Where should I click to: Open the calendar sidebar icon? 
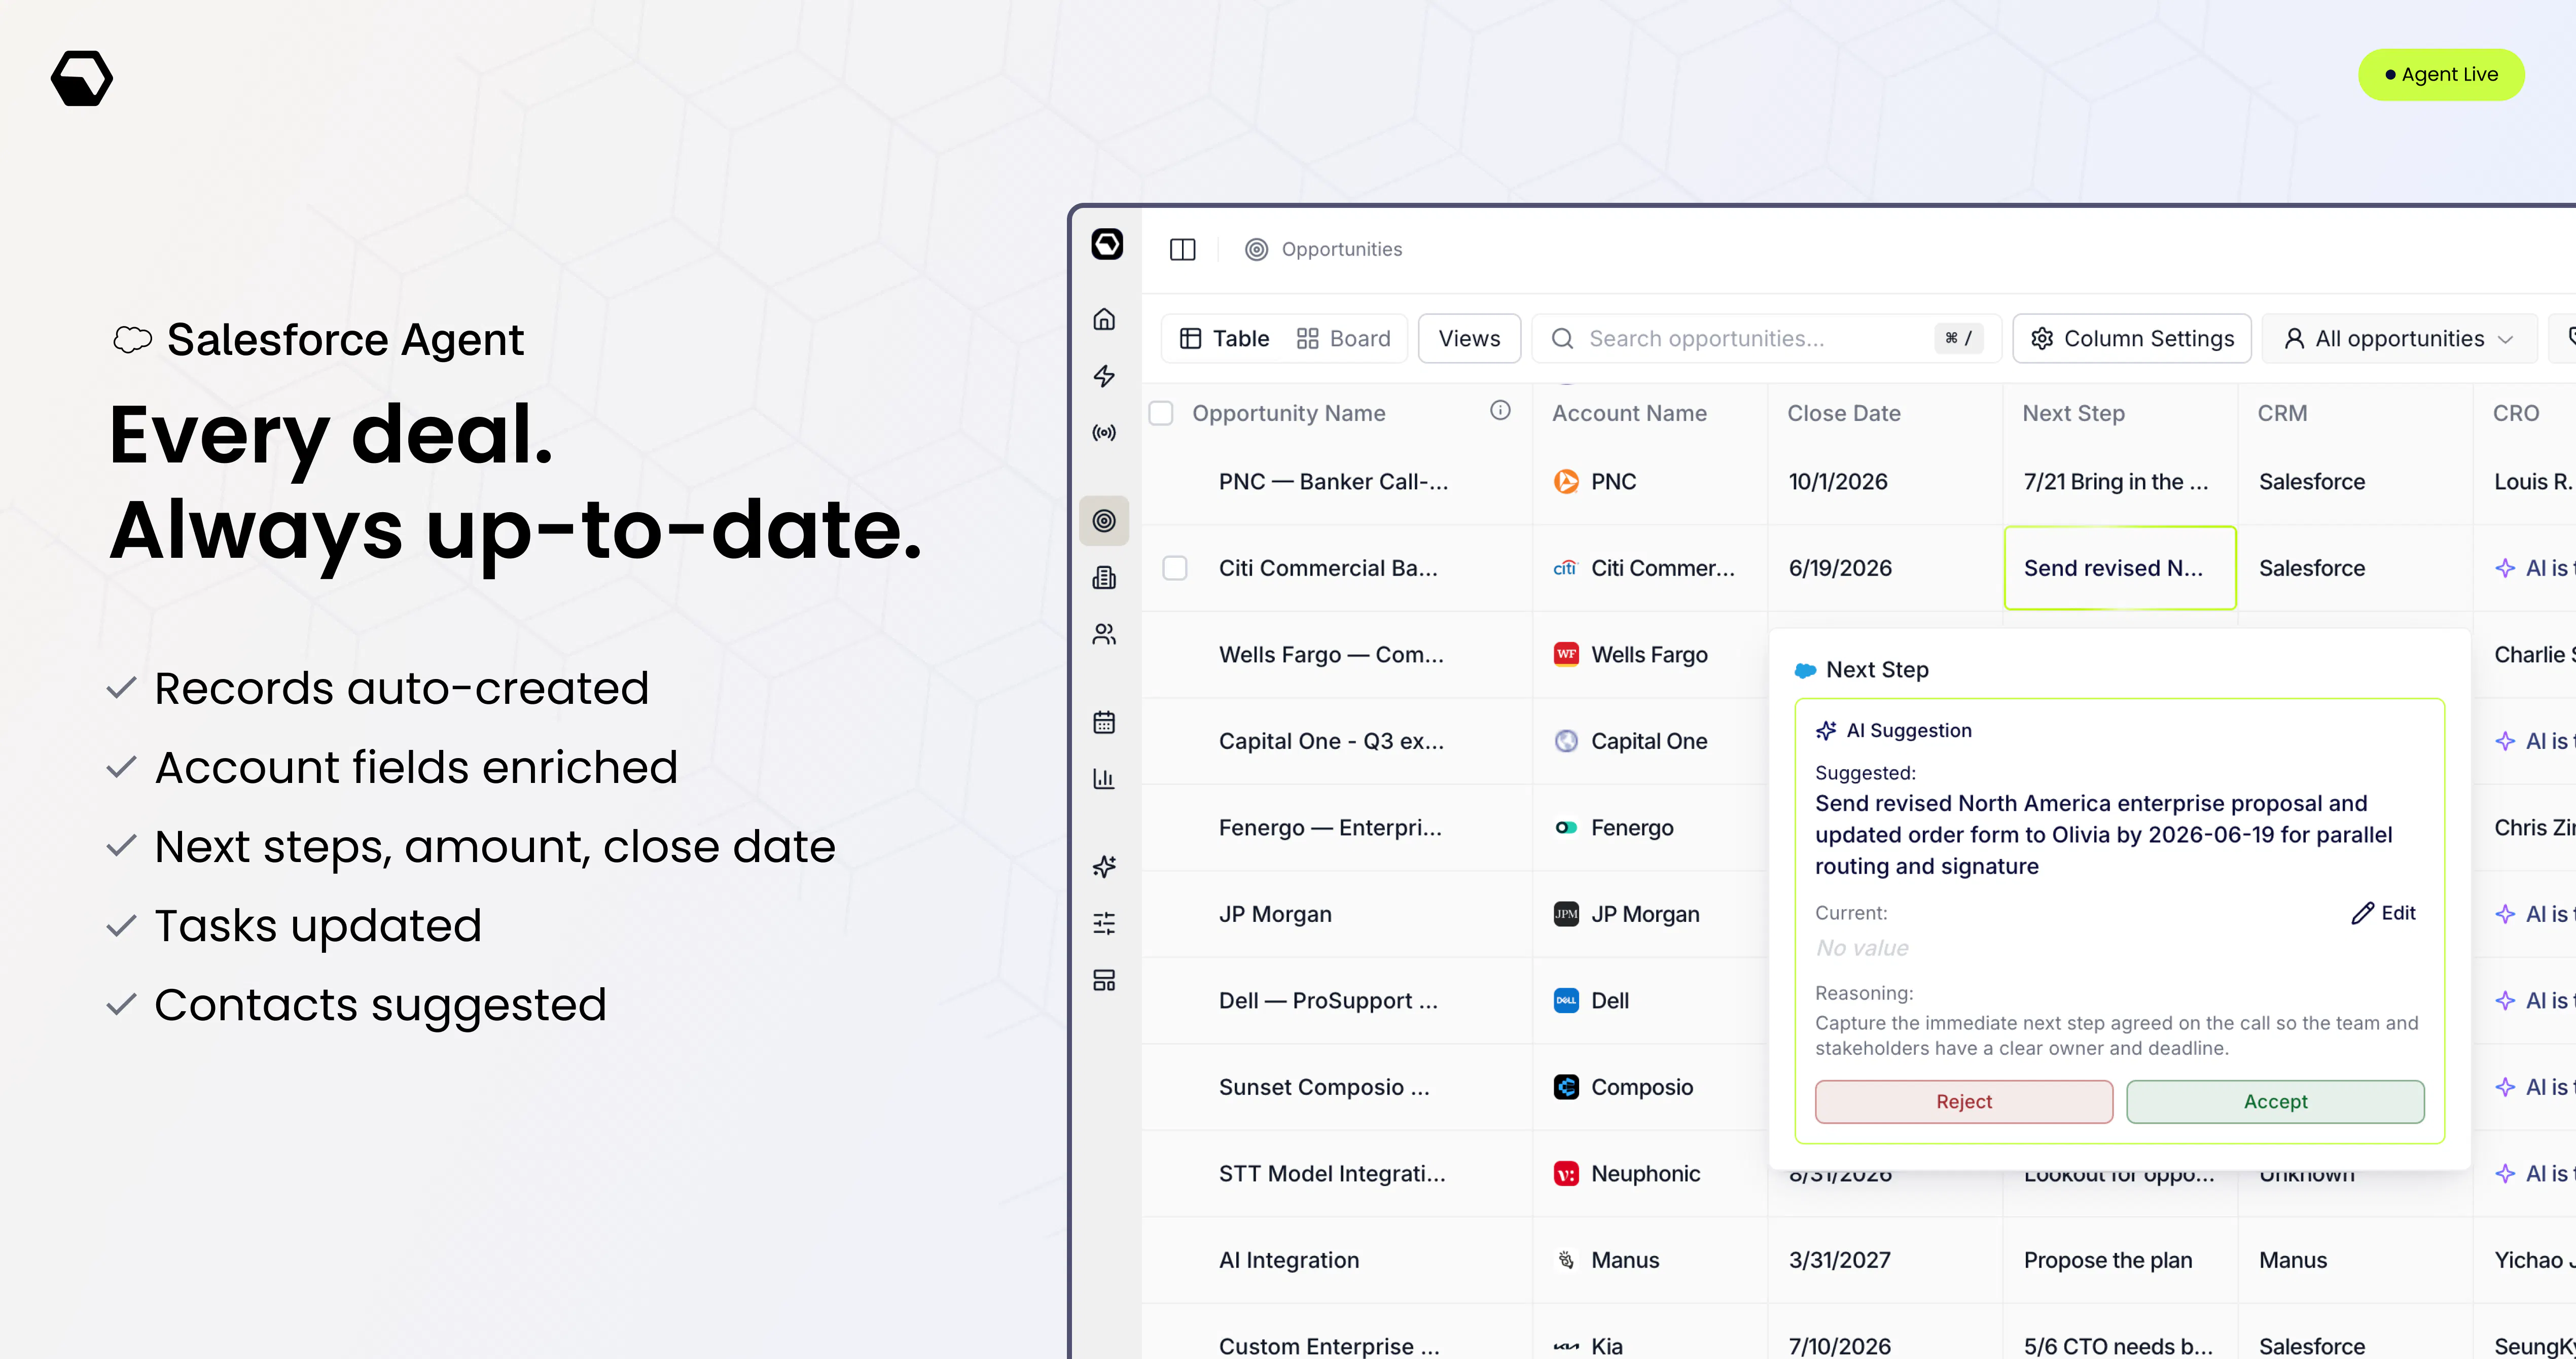pos(1104,722)
